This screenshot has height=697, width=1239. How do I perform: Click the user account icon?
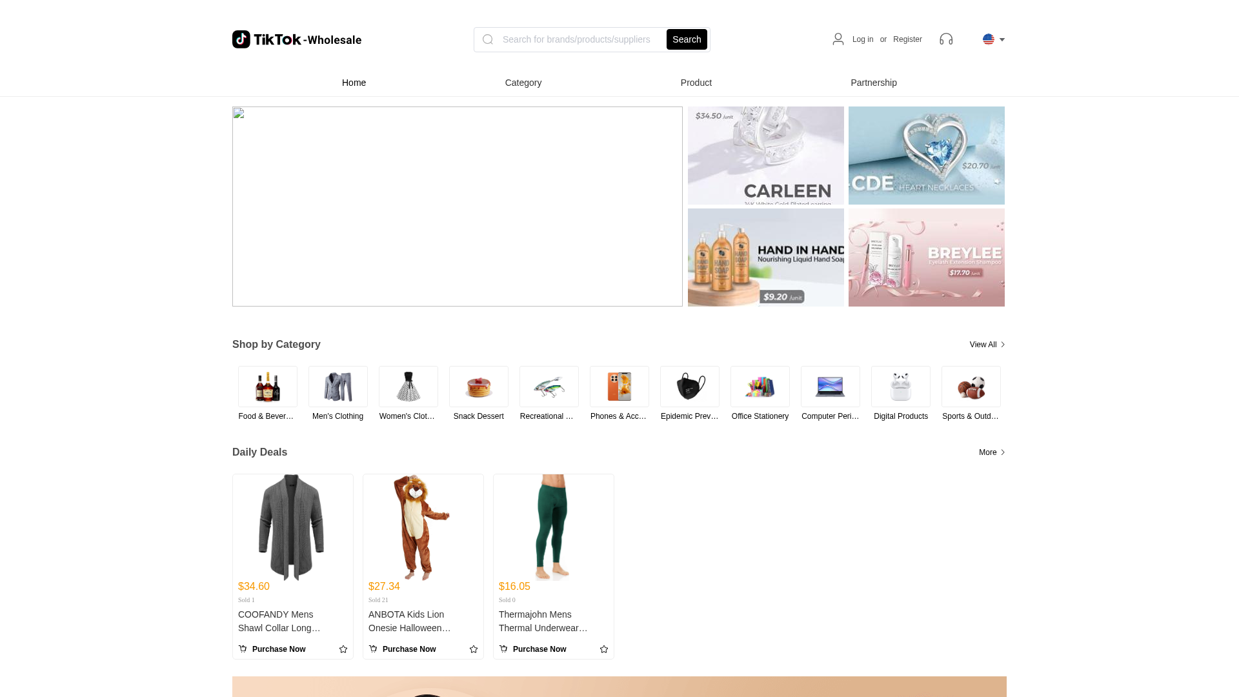pos(838,39)
